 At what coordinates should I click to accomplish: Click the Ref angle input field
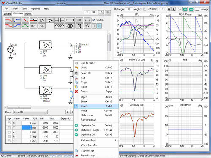coord(129,9)
